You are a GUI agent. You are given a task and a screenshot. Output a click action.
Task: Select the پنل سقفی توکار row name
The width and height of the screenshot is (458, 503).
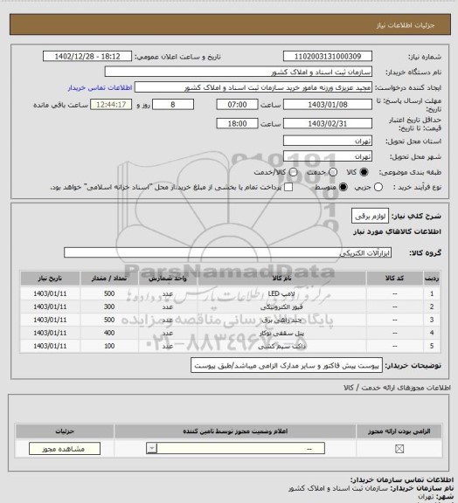[281, 333]
